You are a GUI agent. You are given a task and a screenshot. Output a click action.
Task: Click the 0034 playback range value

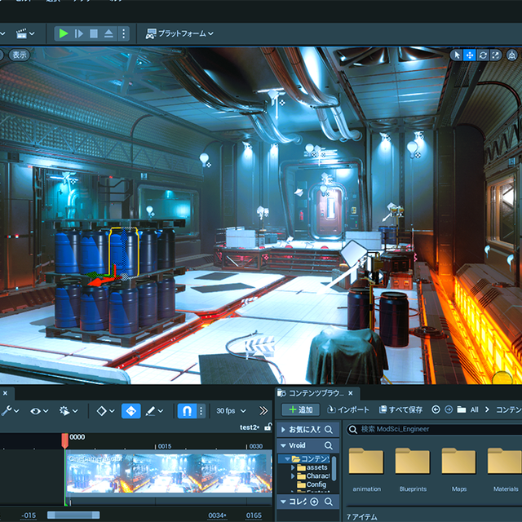pyautogui.click(x=217, y=515)
